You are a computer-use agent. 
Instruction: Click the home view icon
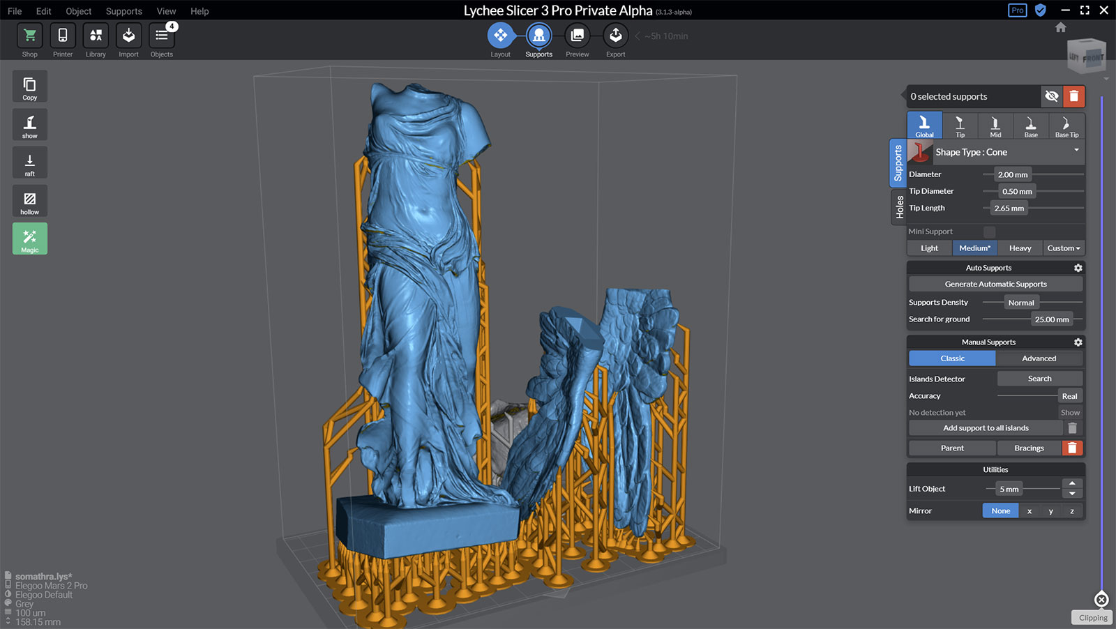coord(1061,27)
